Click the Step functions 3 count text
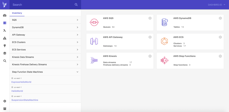Viewport: 229px width, 112px height. pyautogui.click(x=182, y=65)
